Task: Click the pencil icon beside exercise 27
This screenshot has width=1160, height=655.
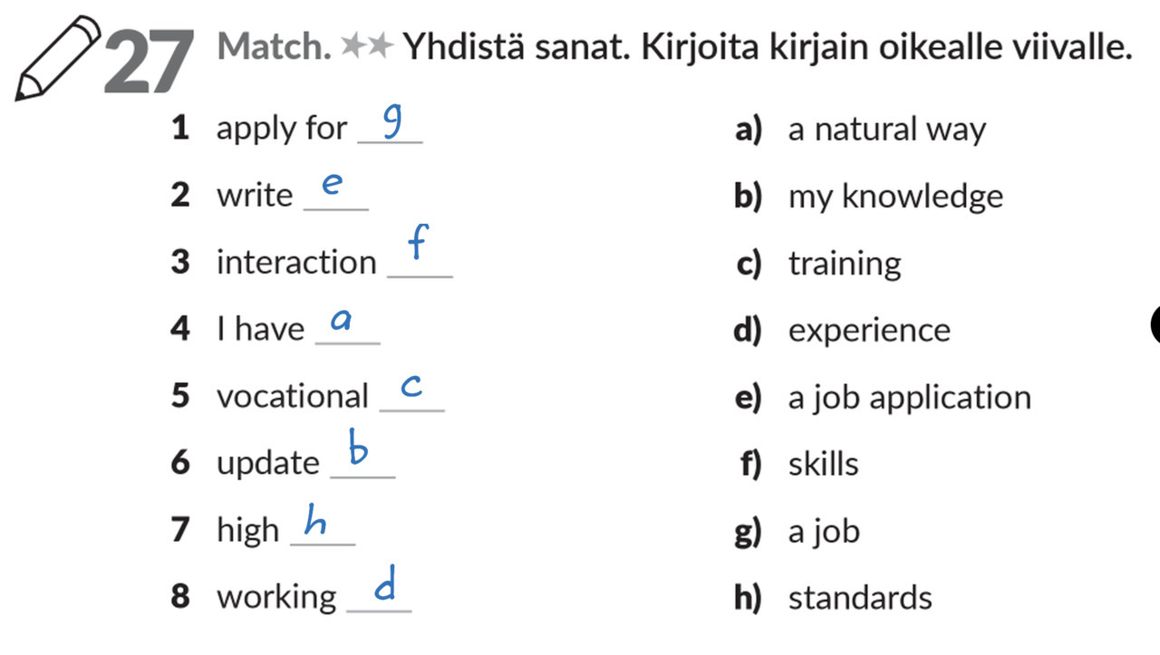Action: click(58, 58)
